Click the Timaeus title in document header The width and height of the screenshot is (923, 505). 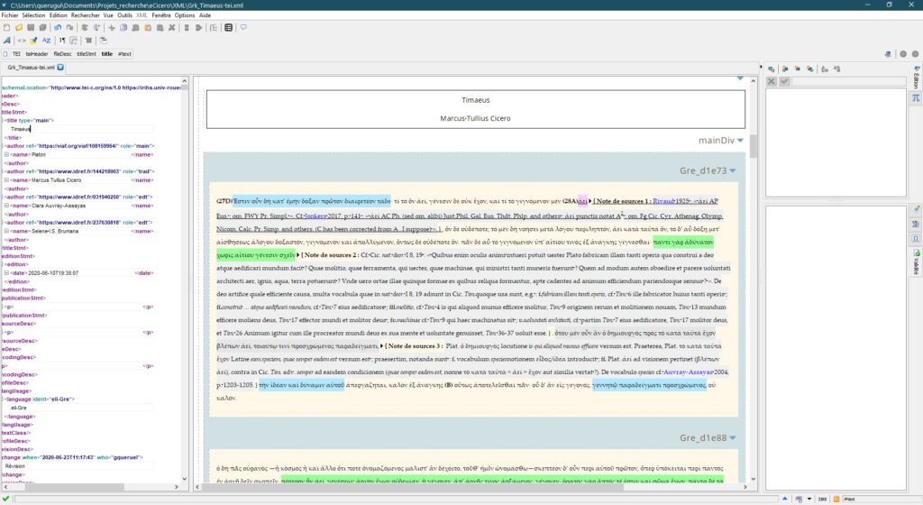[x=476, y=100]
